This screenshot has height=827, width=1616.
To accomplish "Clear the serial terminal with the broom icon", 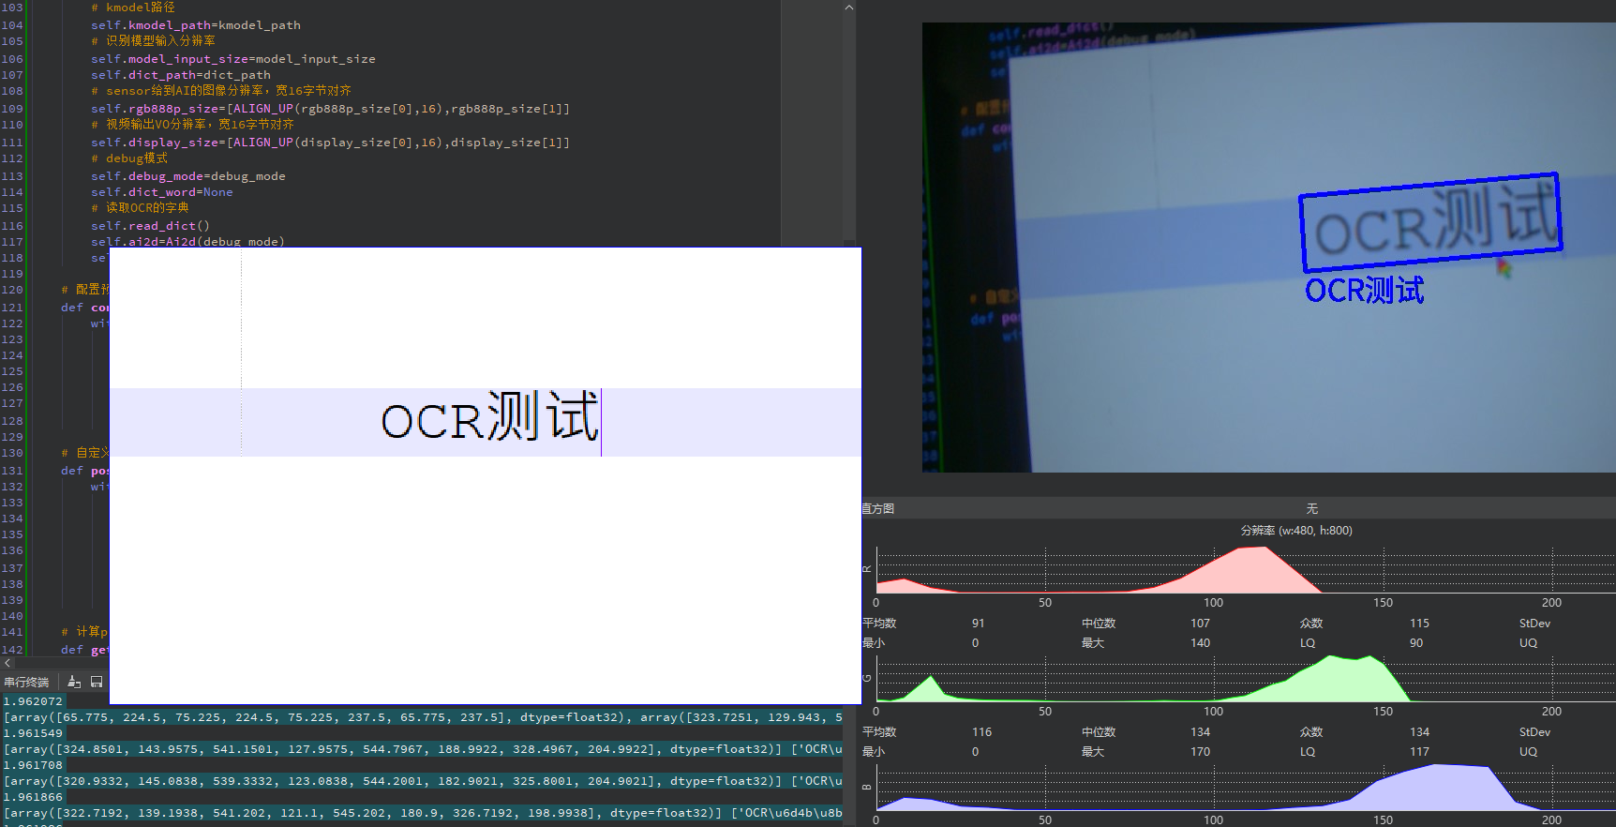I will [x=74, y=682].
